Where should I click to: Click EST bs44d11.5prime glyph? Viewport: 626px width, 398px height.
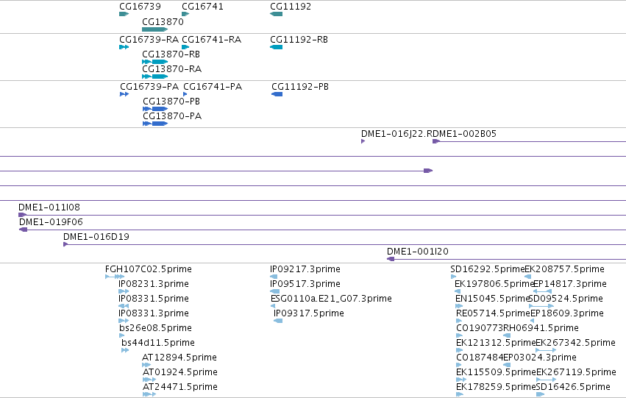pos(125,350)
